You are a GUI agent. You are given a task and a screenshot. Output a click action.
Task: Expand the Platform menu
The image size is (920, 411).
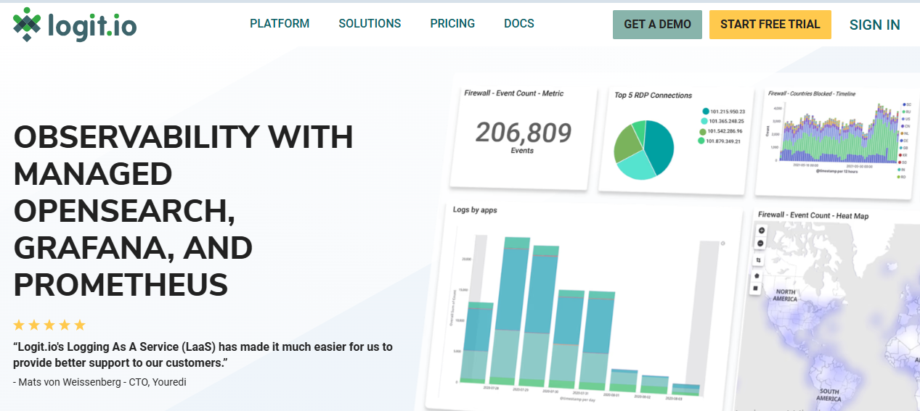click(x=280, y=24)
